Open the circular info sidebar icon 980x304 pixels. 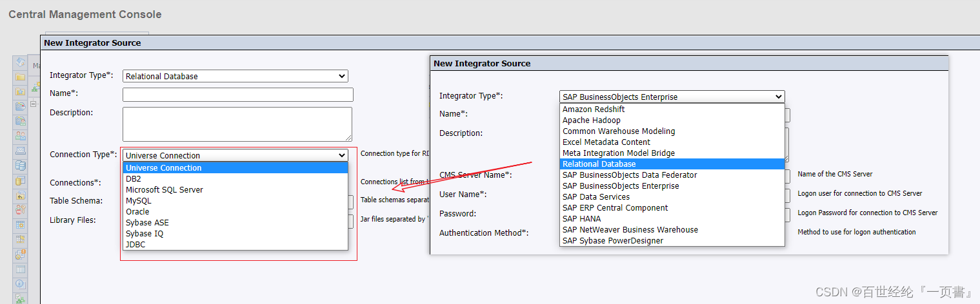21,283
